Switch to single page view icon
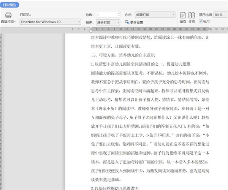This screenshot has height=190, width=228. click(x=183, y=15)
